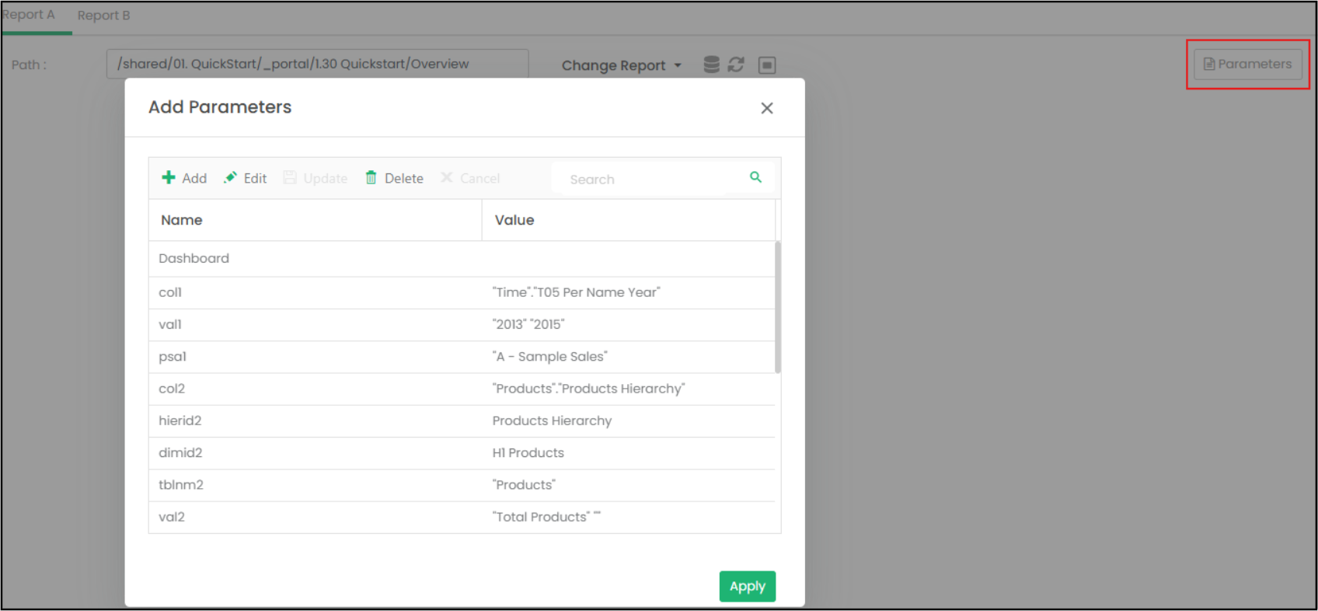Click value "Products"."Products Hierarchy"

coord(588,389)
